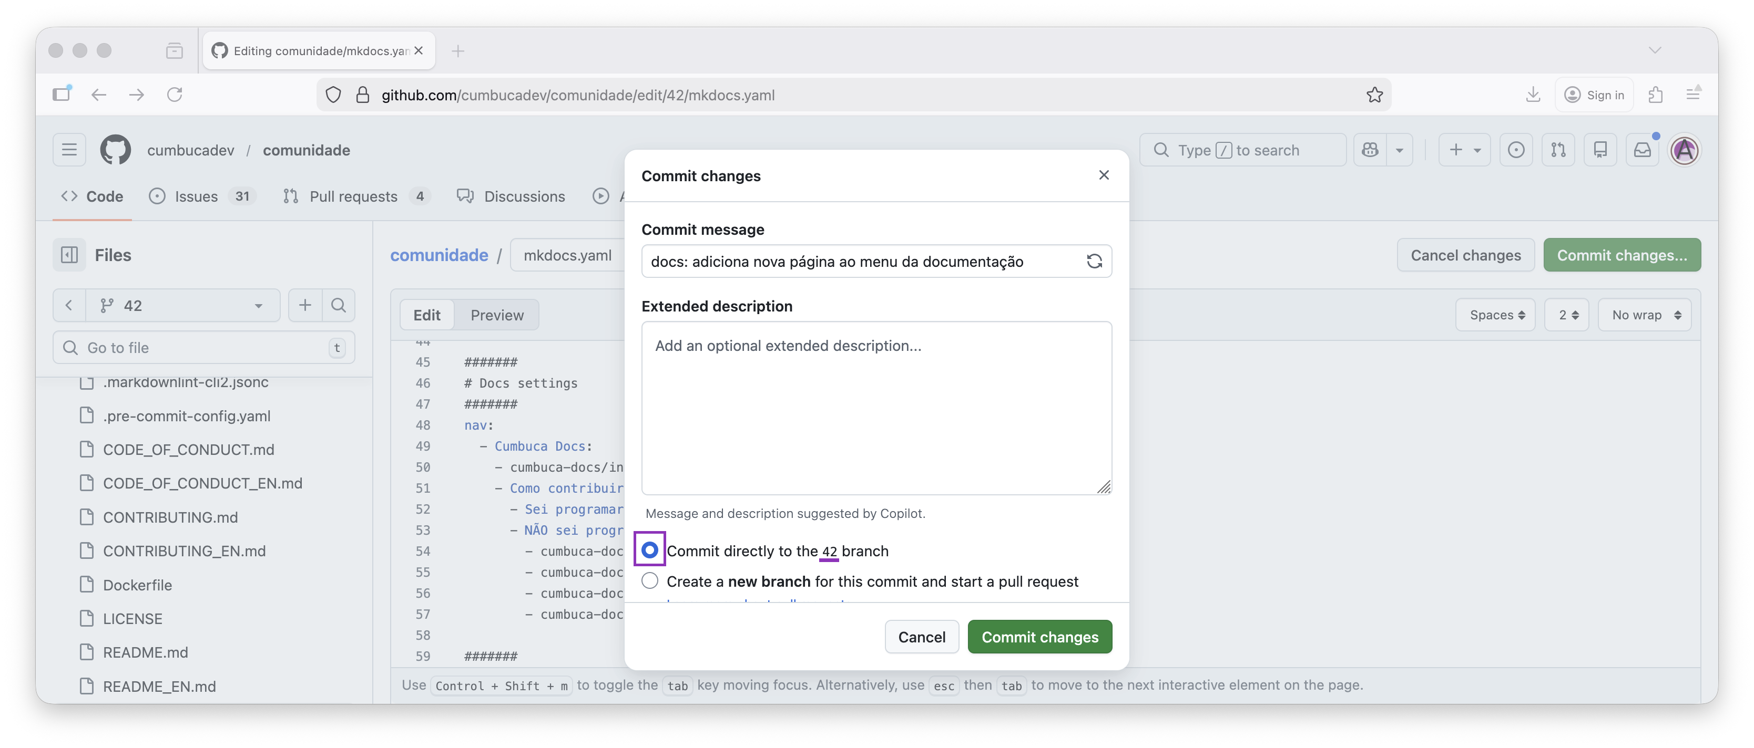This screenshot has width=1754, height=748.
Task: Go to GitHub homepage via Octocat logo
Action: tap(115, 150)
